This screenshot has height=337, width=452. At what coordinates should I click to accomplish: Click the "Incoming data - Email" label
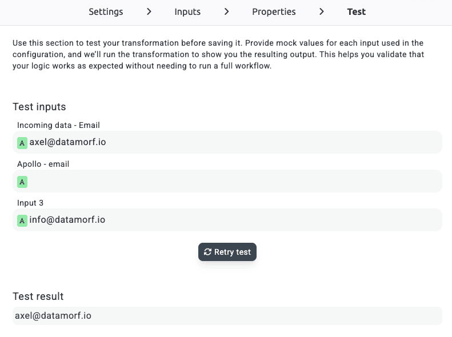(58, 125)
